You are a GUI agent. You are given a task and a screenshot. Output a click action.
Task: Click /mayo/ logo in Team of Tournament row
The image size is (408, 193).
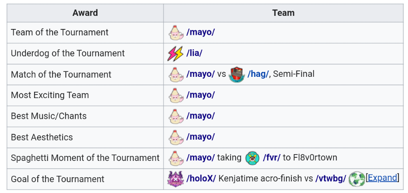click(176, 33)
